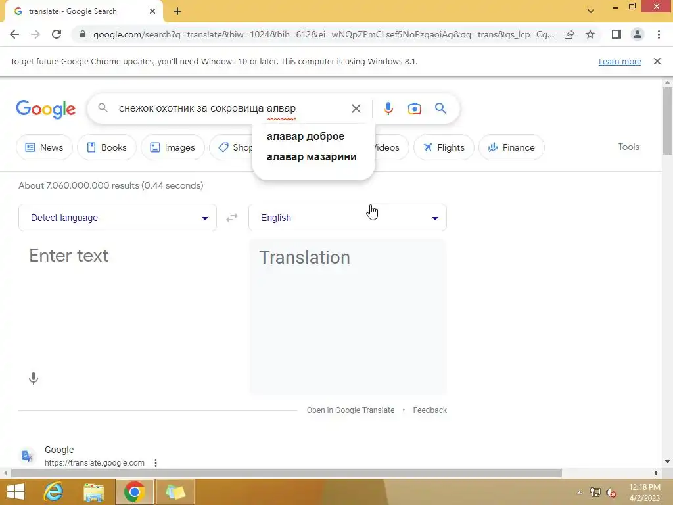This screenshot has height=505, width=673.
Task: Open site info via the padlock icon
Action: point(83,34)
